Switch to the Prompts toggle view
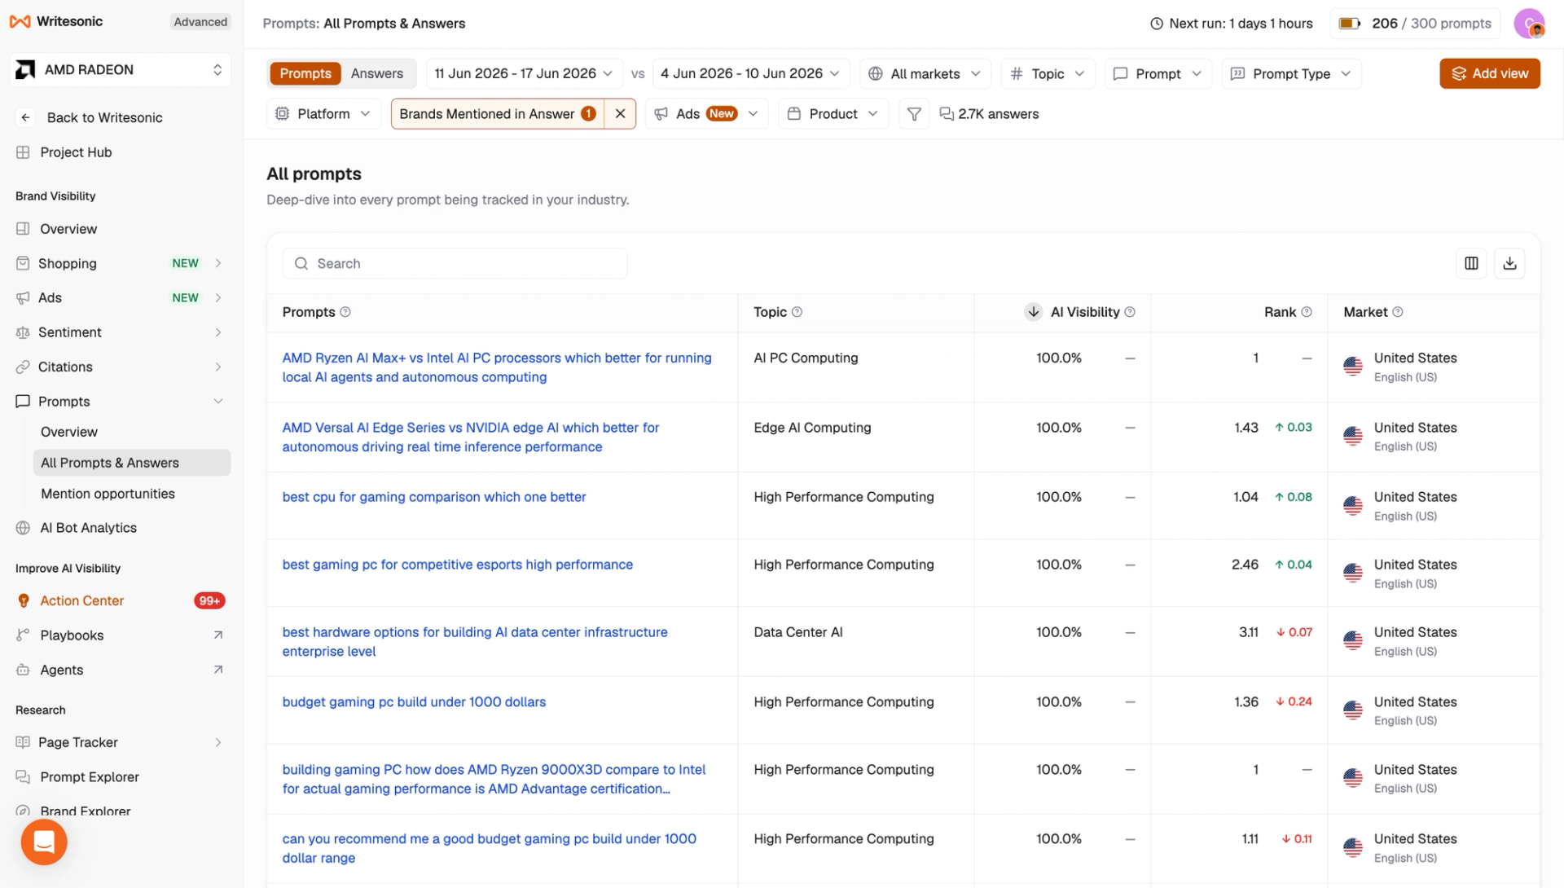 point(305,73)
